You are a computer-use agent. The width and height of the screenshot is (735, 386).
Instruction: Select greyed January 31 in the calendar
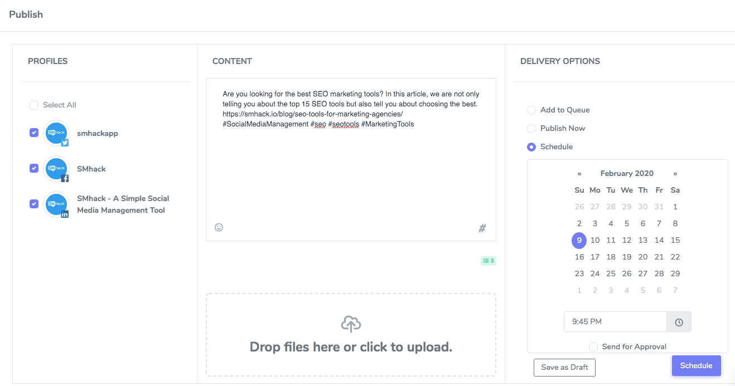tap(659, 207)
